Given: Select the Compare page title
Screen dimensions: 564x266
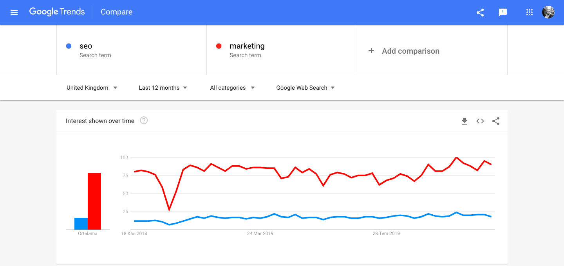Looking at the screenshot, I should [x=116, y=12].
